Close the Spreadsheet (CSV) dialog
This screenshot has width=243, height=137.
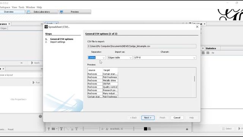[197, 27]
